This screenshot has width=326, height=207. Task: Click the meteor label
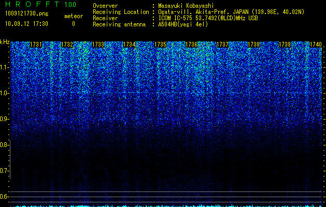pos(74,16)
